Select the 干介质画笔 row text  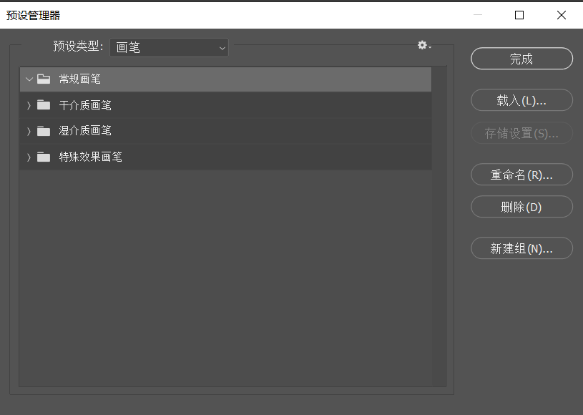pyautogui.click(x=85, y=105)
